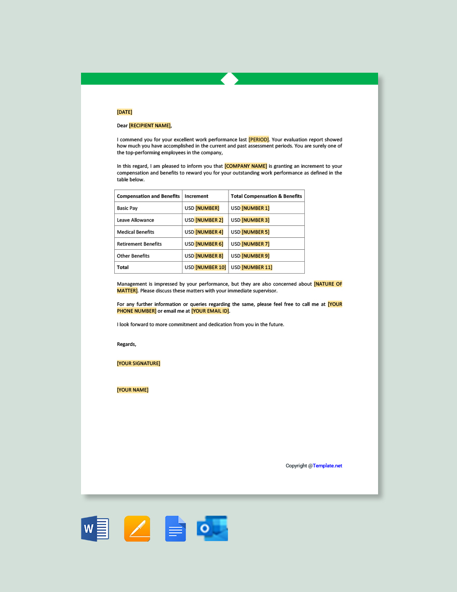Open the Template.net copyright link

coord(327,466)
